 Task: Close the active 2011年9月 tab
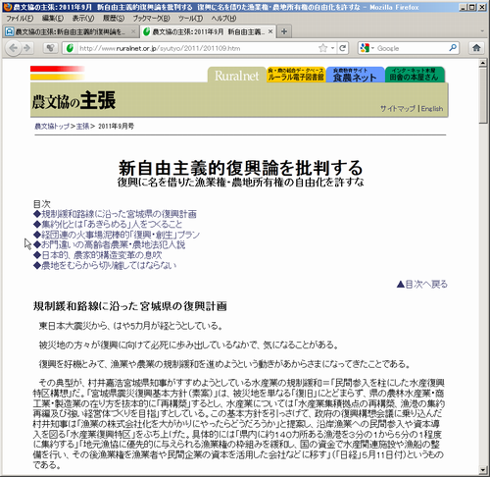point(270,31)
